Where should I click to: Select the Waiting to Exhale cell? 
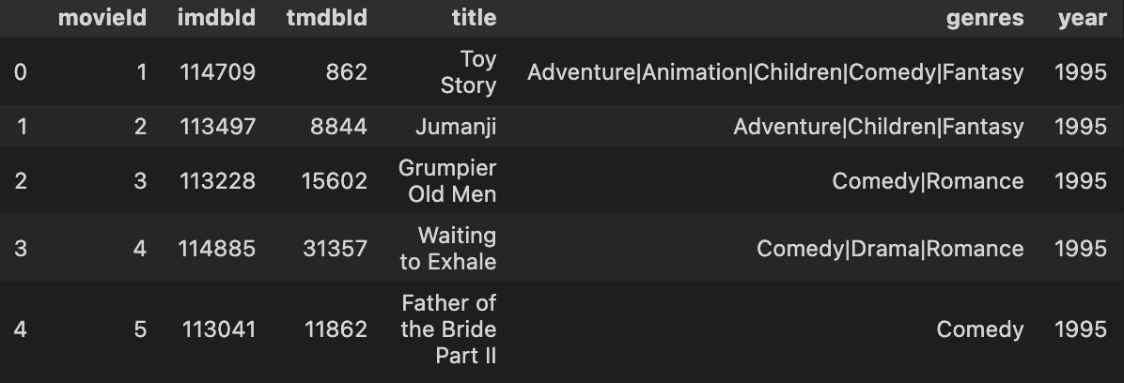click(x=448, y=248)
